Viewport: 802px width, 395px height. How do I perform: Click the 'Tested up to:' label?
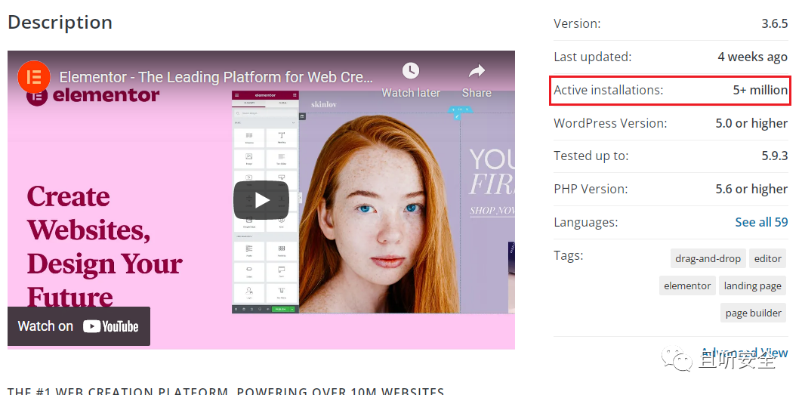click(591, 156)
